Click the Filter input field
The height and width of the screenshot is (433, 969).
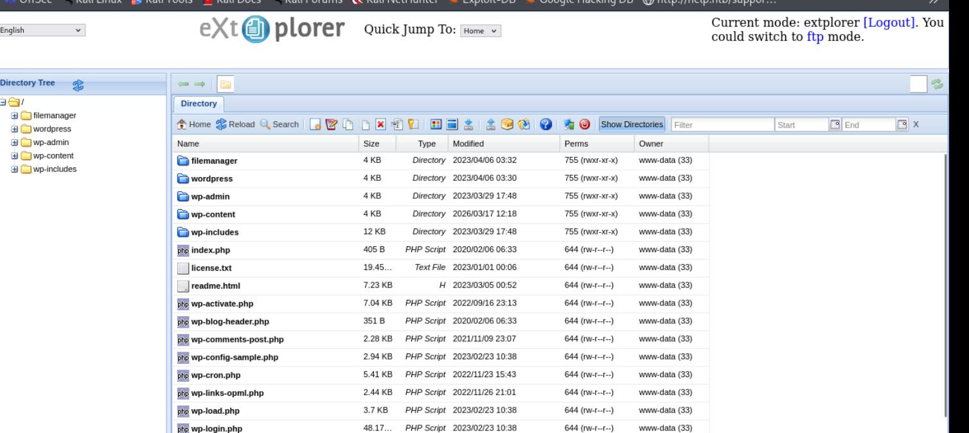721,125
